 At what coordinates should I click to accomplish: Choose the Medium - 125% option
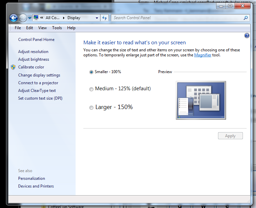point(91,89)
